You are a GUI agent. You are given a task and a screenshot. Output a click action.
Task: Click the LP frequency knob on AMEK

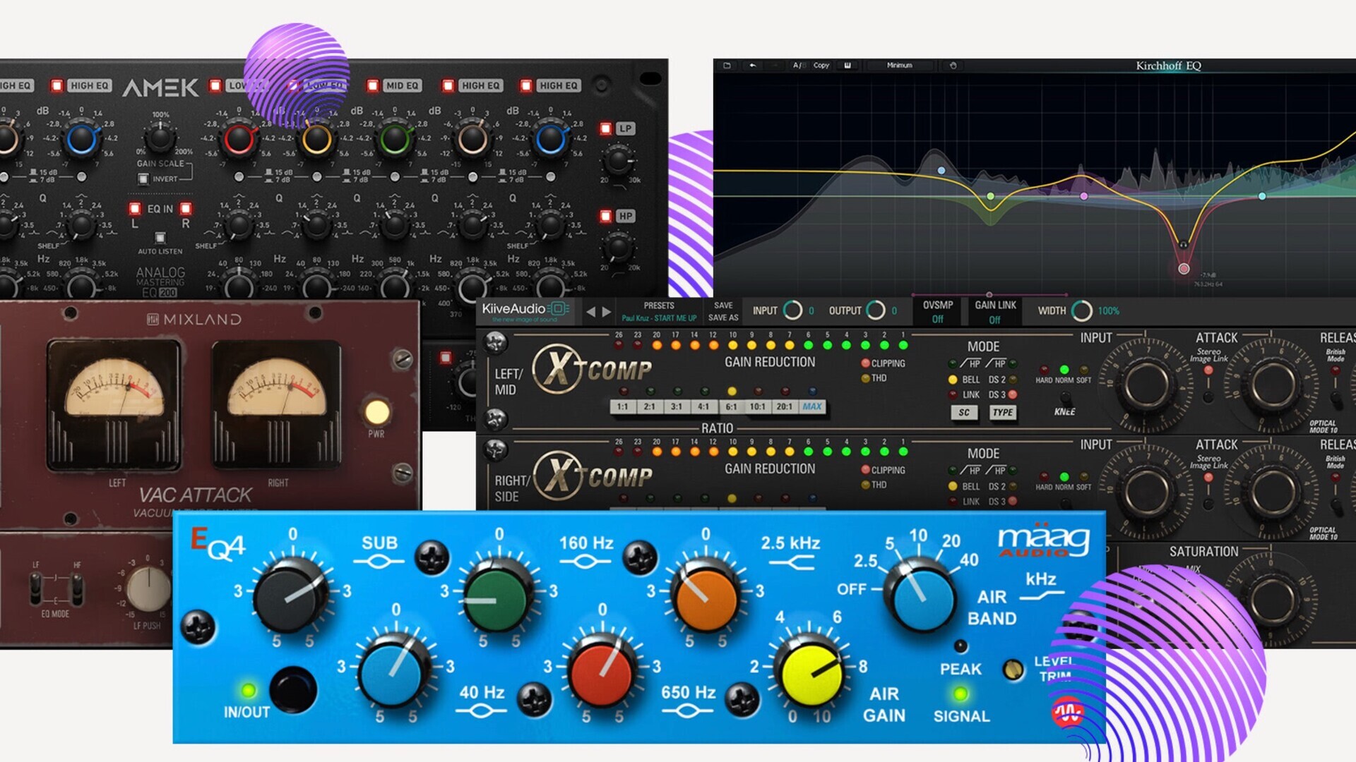click(619, 161)
